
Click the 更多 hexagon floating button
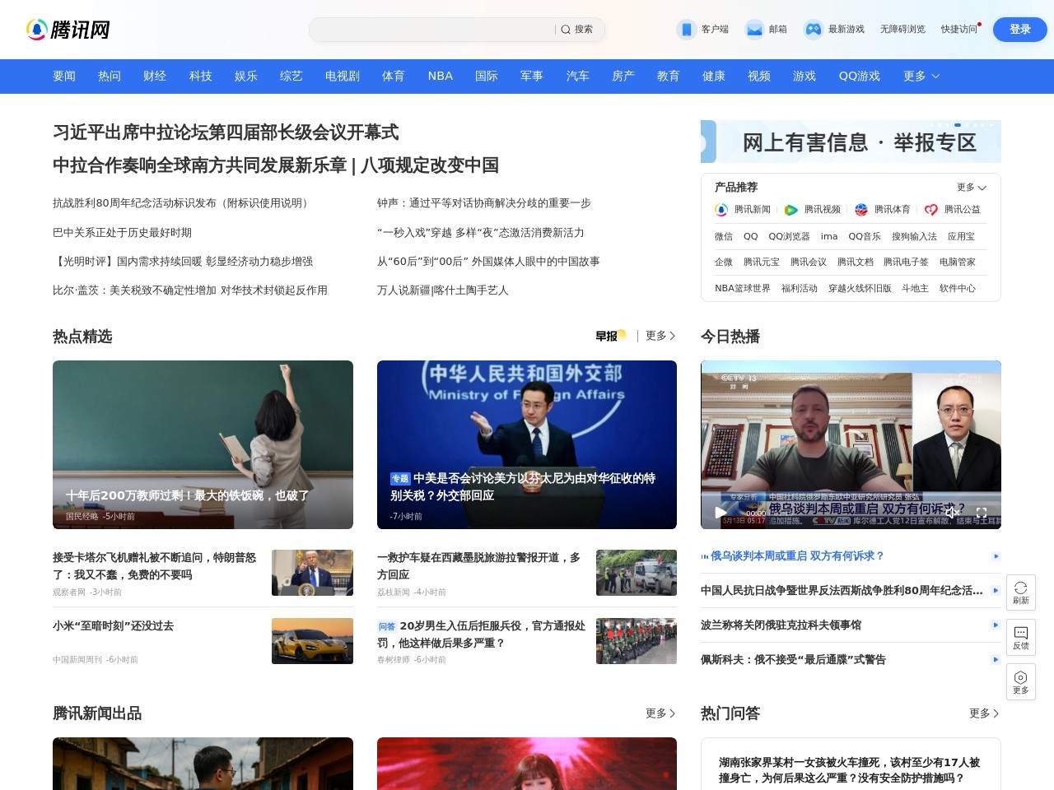1021,682
